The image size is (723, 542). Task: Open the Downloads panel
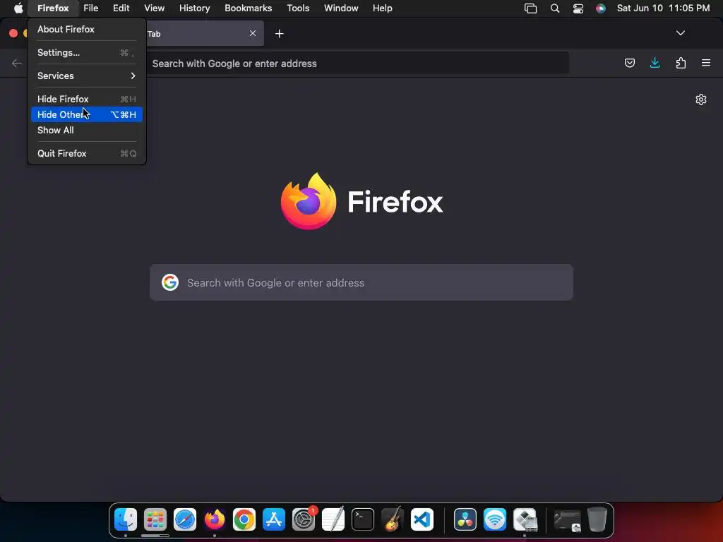point(655,63)
